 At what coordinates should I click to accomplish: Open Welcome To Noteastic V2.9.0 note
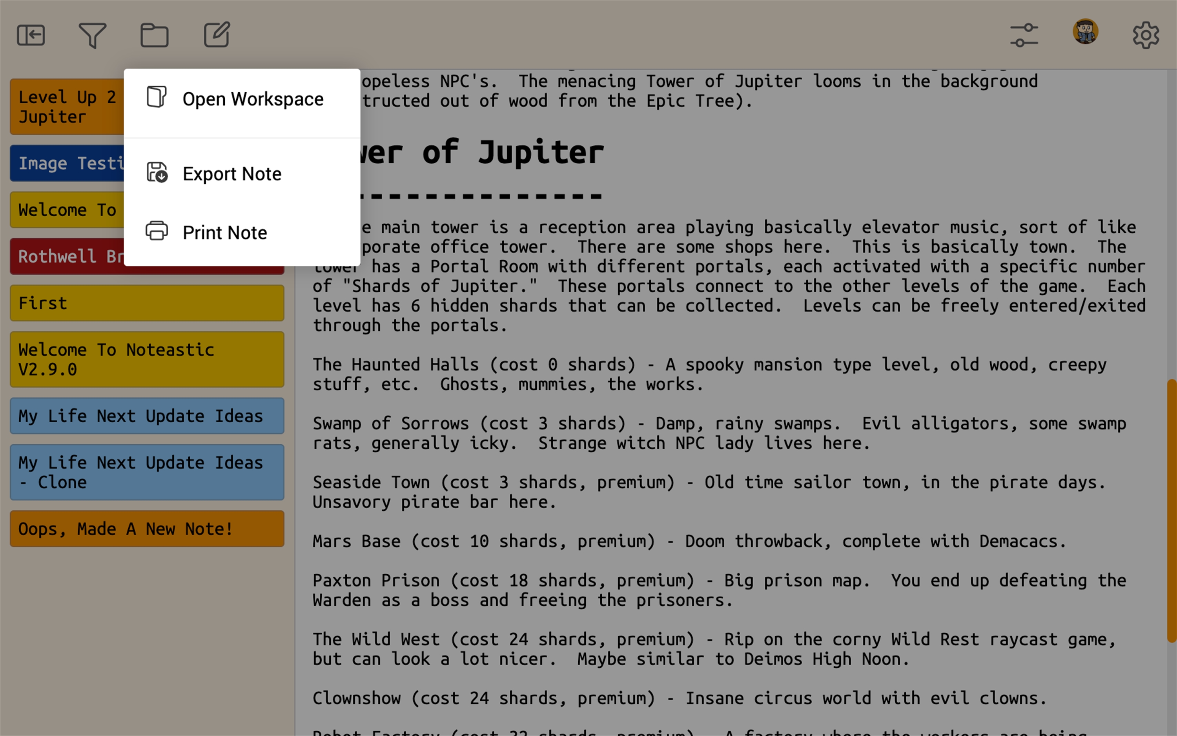coord(147,359)
